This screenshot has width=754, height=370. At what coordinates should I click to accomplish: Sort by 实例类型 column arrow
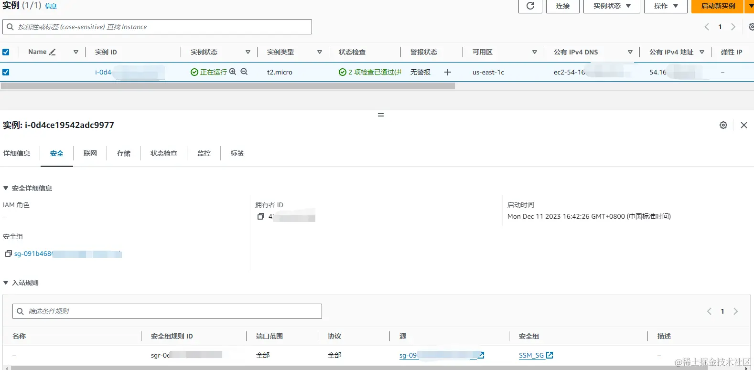point(320,52)
